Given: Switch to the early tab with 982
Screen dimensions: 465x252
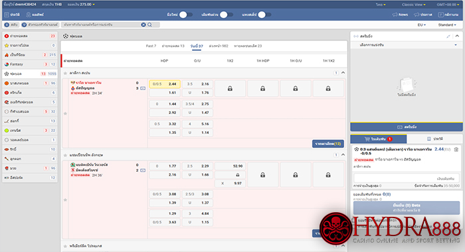Looking at the screenshot, I should pyautogui.click(x=219, y=46).
